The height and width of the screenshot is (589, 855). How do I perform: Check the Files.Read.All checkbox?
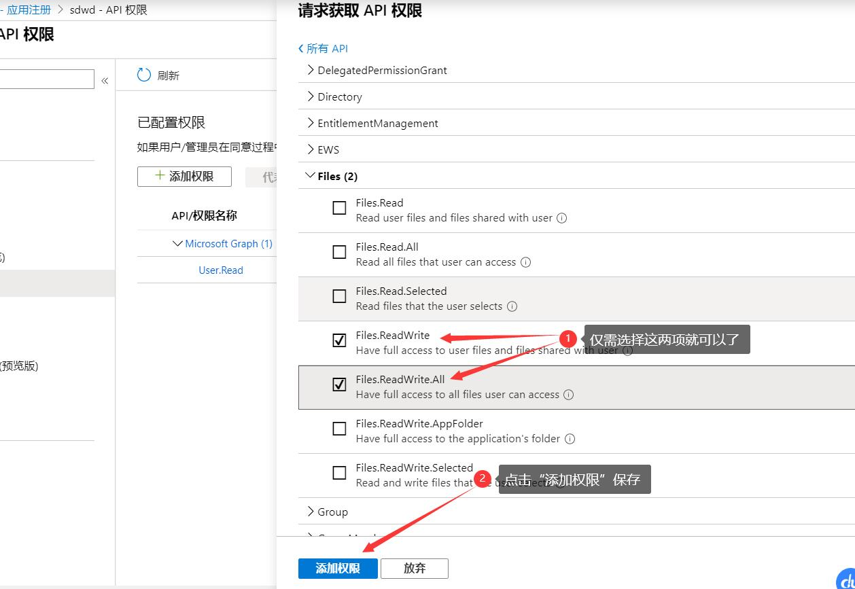coord(339,252)
